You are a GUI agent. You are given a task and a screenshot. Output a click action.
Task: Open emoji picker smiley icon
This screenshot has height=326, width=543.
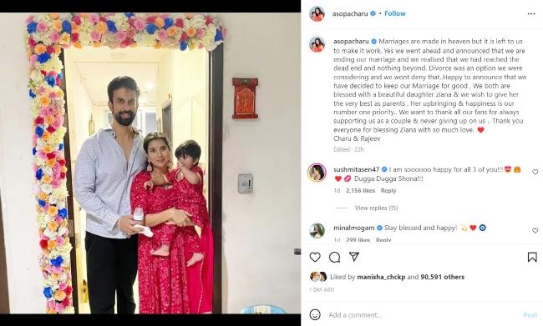pos(315,314)
